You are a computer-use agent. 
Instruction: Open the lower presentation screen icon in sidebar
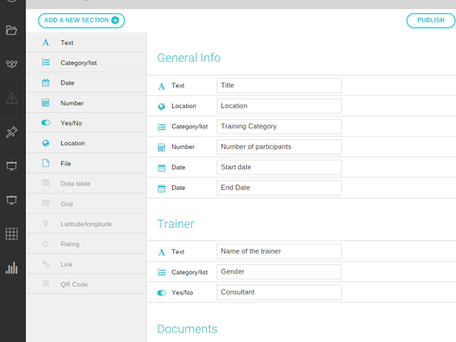[11, 199]
